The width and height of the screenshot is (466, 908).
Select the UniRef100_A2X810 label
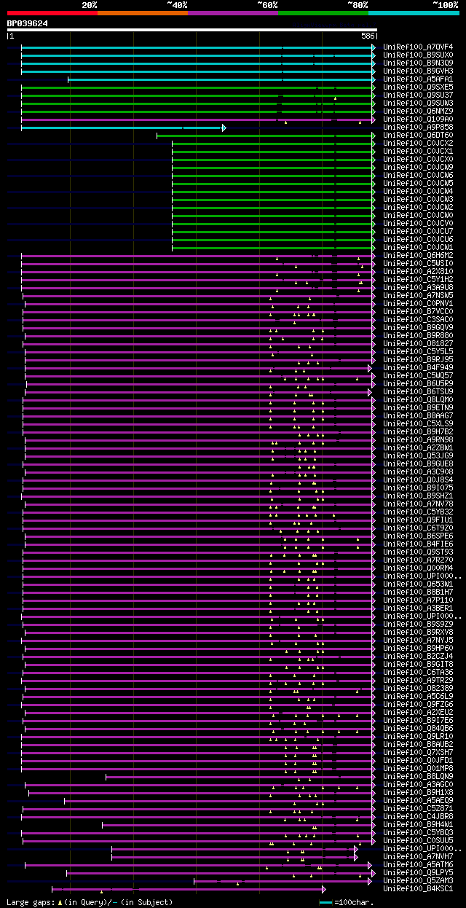418,271
